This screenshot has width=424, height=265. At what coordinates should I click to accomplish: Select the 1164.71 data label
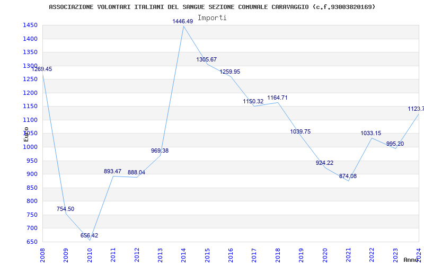tap(277, 98)
